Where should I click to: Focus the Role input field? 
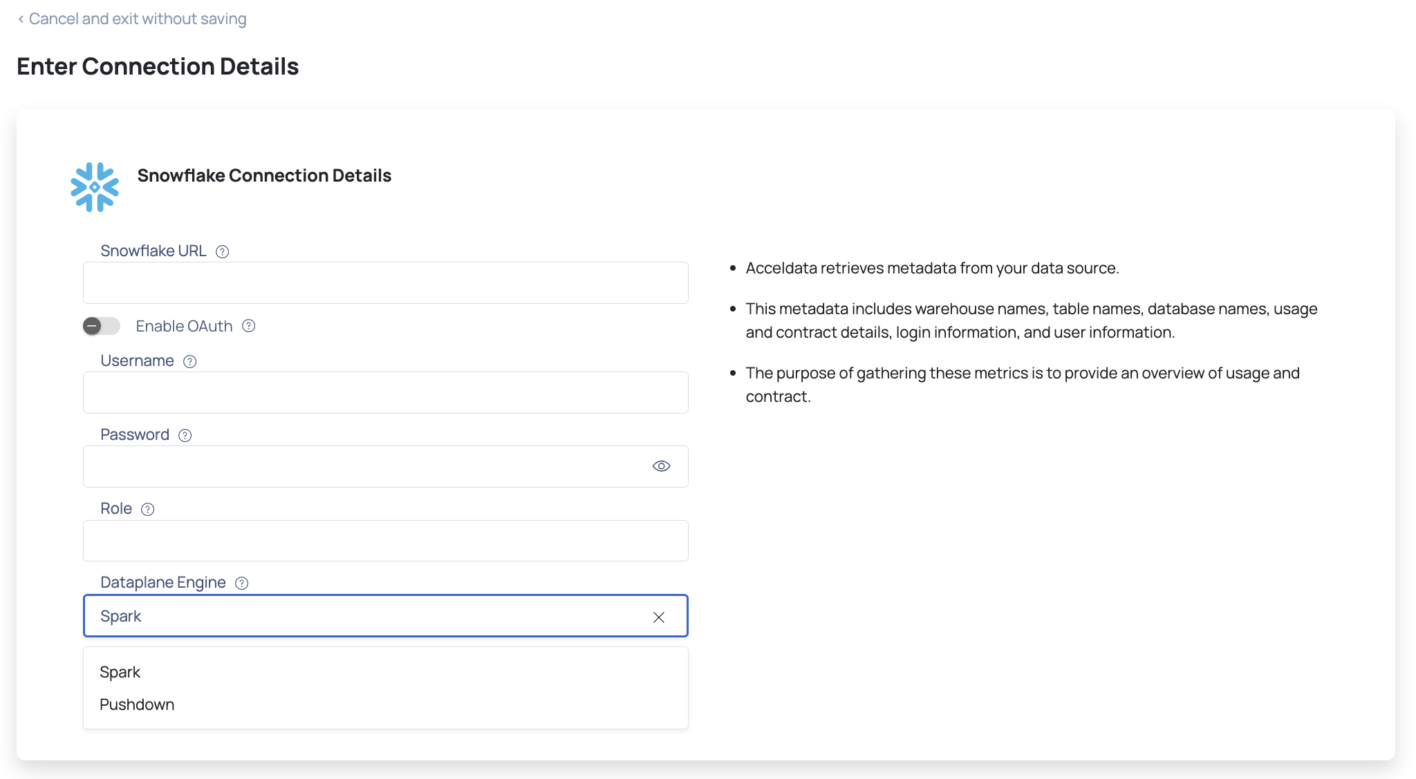click(x=385, y=540)
